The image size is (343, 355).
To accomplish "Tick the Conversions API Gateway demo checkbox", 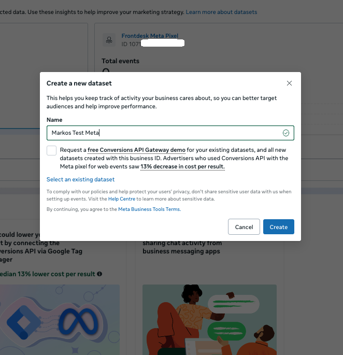I will pyautogui.click(x=51, y=151).
